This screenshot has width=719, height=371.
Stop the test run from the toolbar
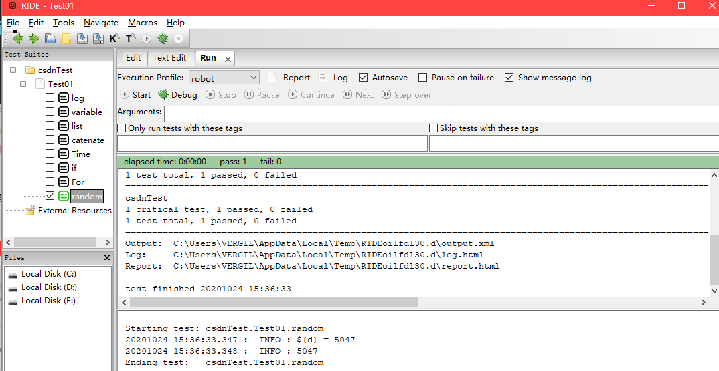[x=179, y=39]
